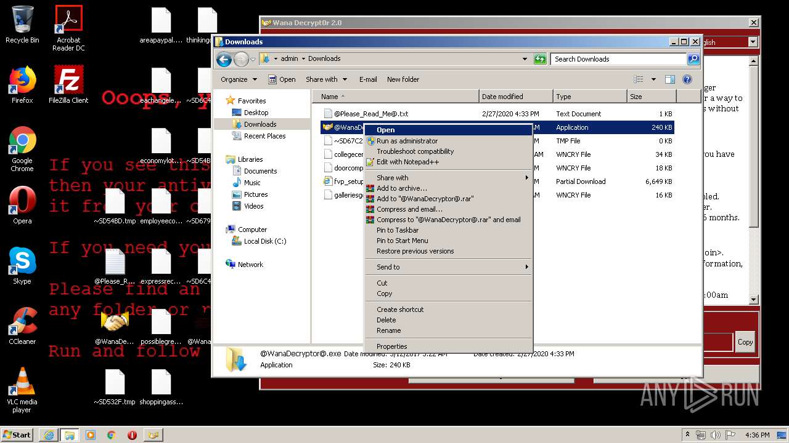Image resolution: width=789 pixels, height=443 pixels.
Task: Select Pin to Start Menu
Action: (448, 241)
